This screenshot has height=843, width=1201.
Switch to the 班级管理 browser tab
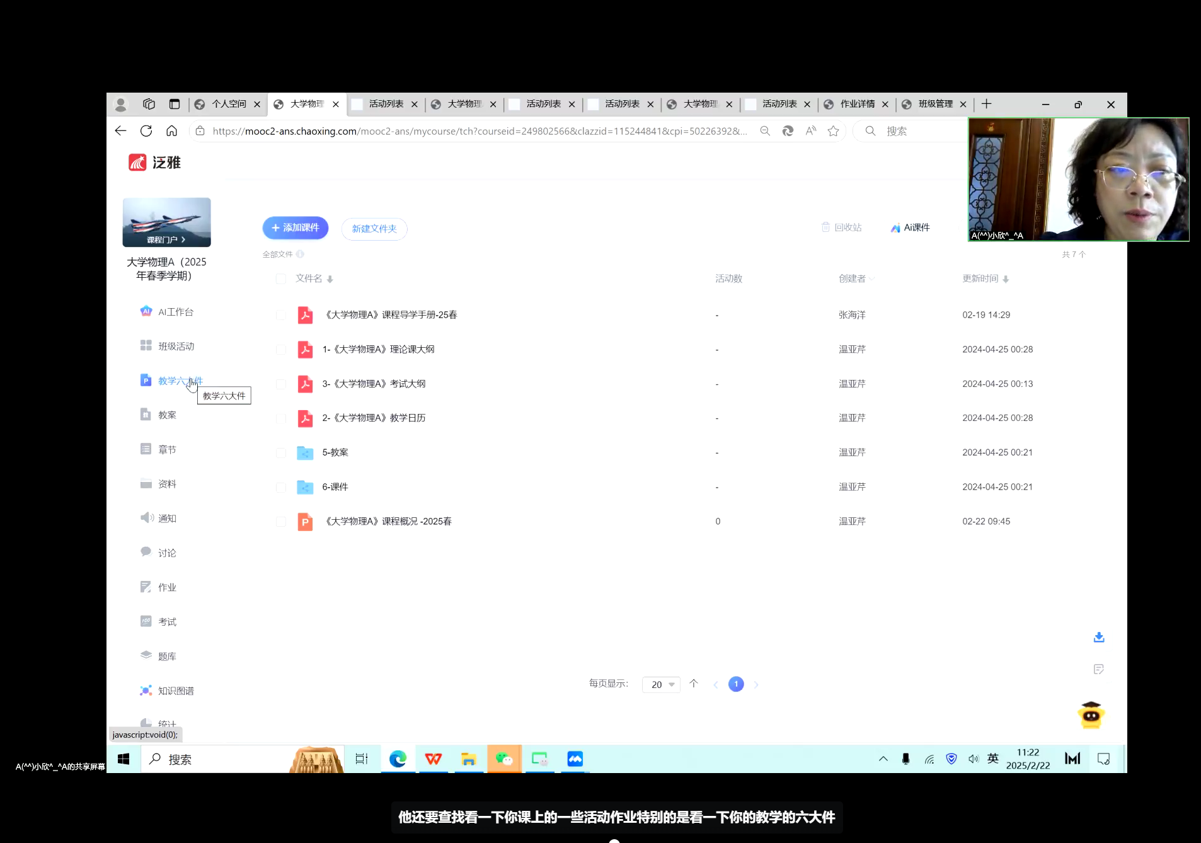click(x=935, y=104)
